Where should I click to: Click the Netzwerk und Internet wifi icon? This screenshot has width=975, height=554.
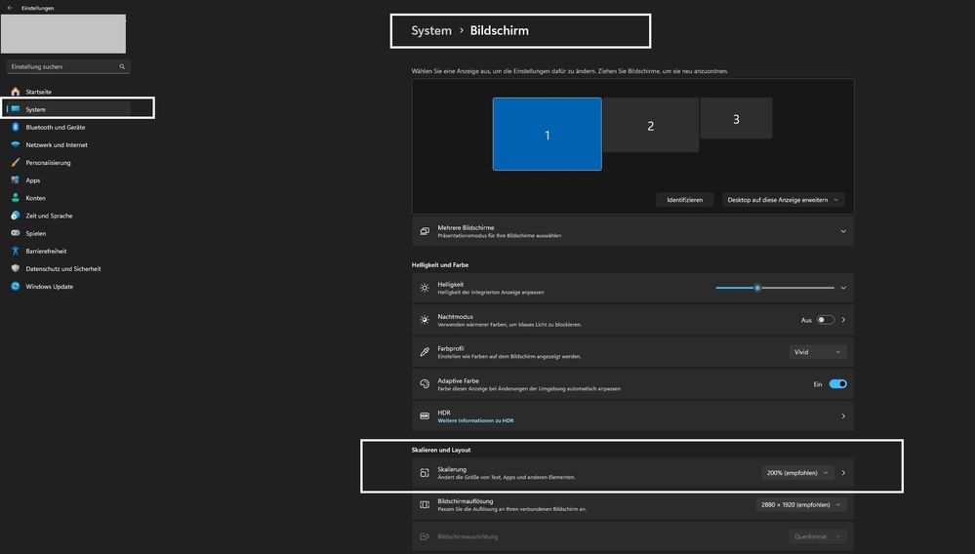coord(16,144)
